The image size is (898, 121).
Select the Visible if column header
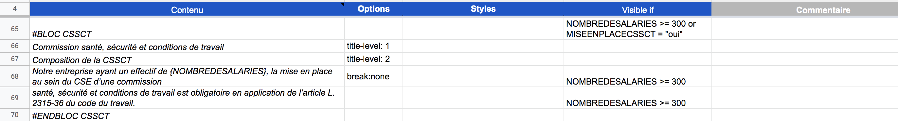click(638, 9)
